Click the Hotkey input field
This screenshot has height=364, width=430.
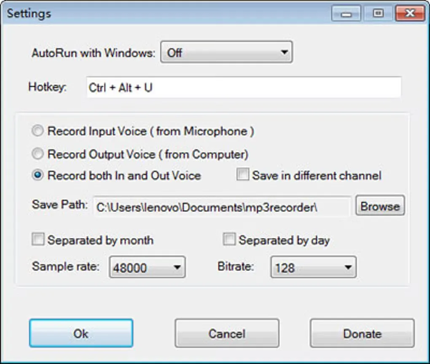coord(244,88)
